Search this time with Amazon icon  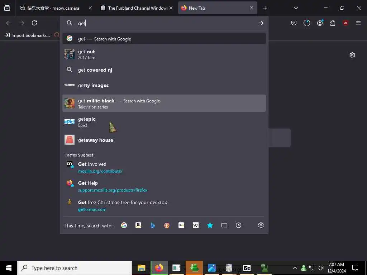(x=138, y=225)
